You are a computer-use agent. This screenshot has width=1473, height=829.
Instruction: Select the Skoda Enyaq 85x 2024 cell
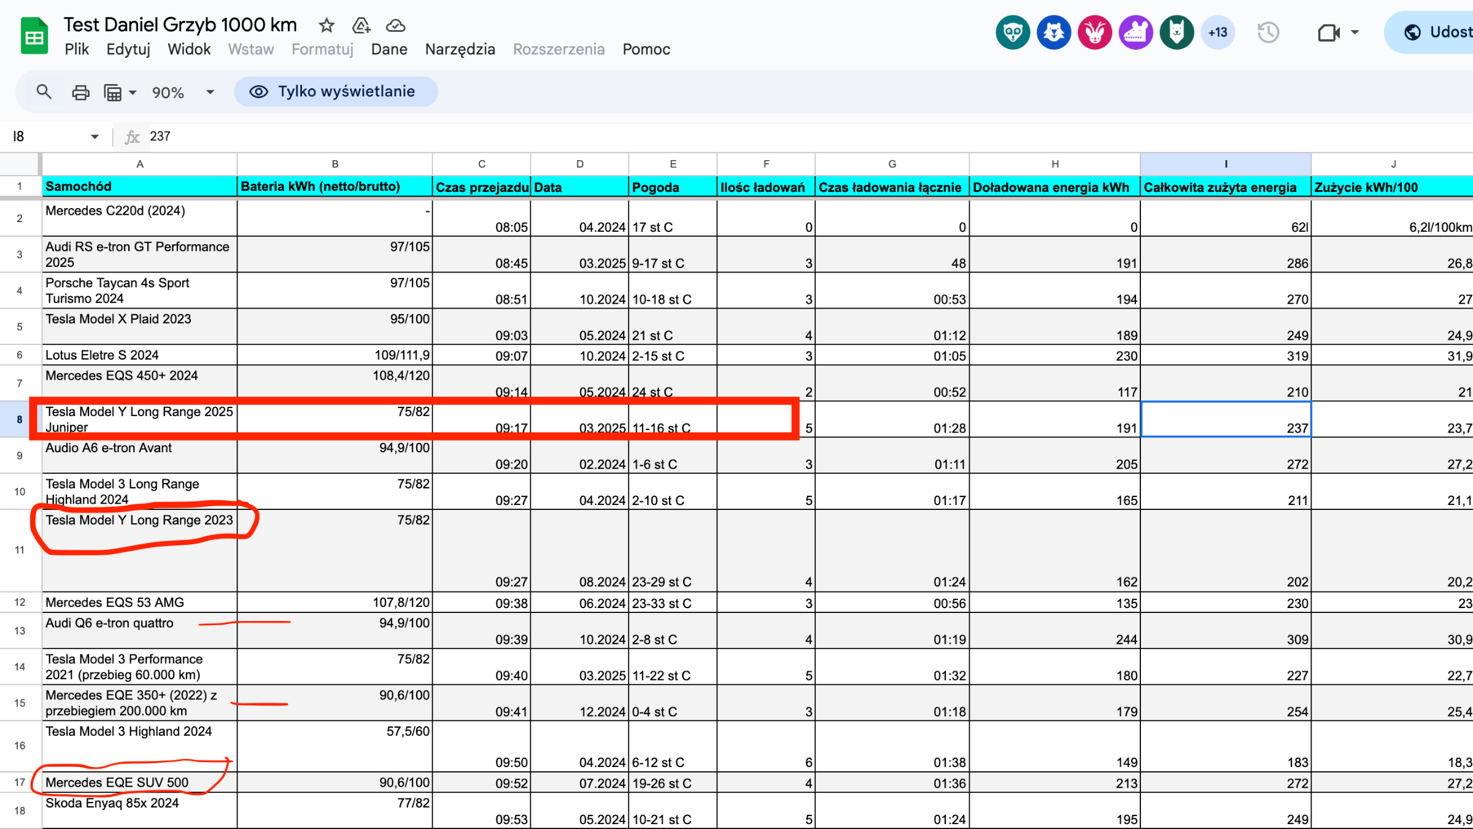coord(140,811)
